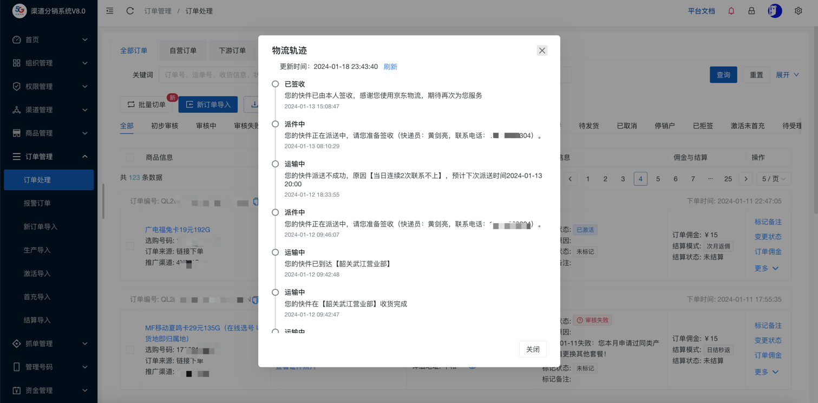Screen dimensions: 818x403
Task: Open the settings gear icon
Action: (x=798, y=11)
